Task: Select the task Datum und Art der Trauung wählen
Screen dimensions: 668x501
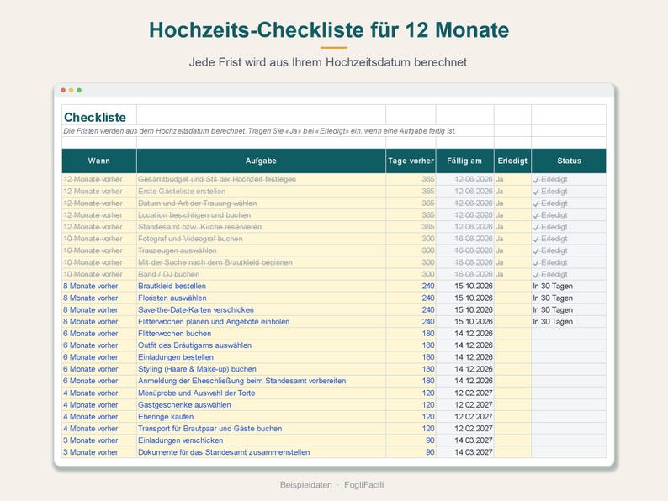Action: [x=261, y=203]
